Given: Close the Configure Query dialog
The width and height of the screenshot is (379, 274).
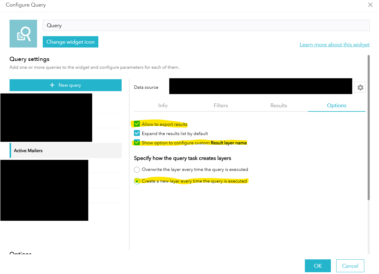Looking at the screenshot, I should [x=370, y=5].
